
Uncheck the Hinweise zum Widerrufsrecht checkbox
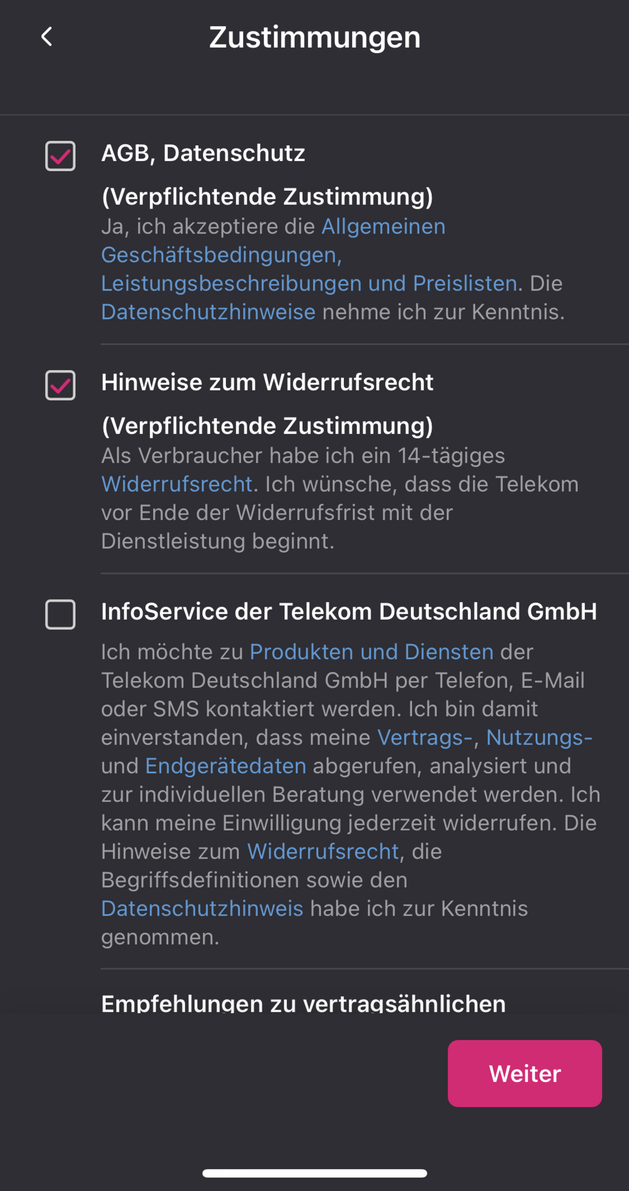point(60,385)
